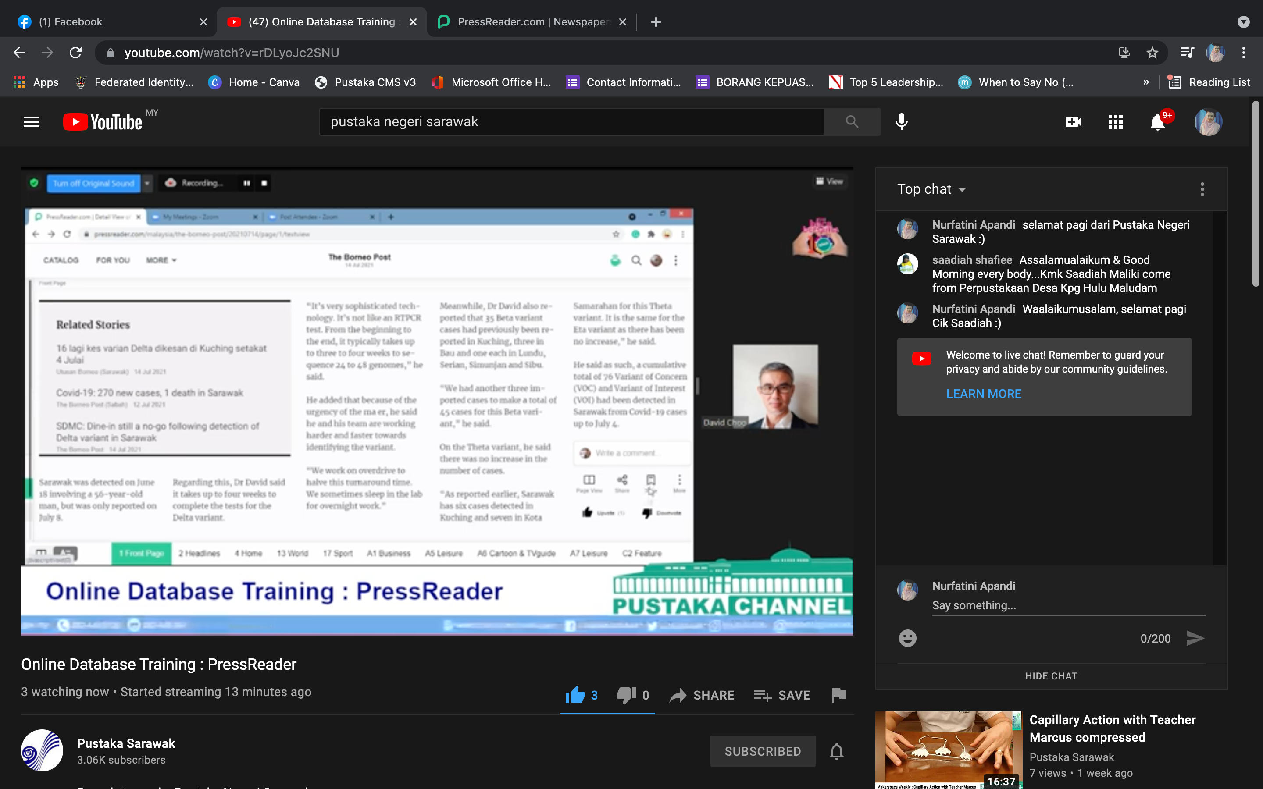The image size is (1263, 789).
Task: Close the Facebook tab
Action: tap(203, 22)
